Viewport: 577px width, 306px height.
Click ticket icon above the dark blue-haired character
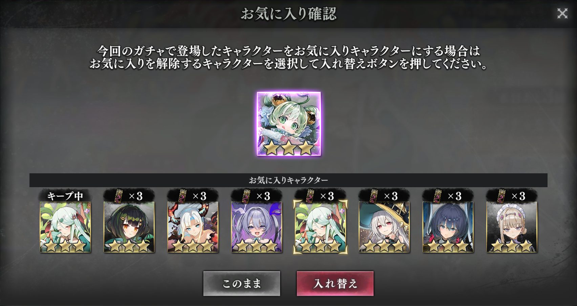point(437,196)
